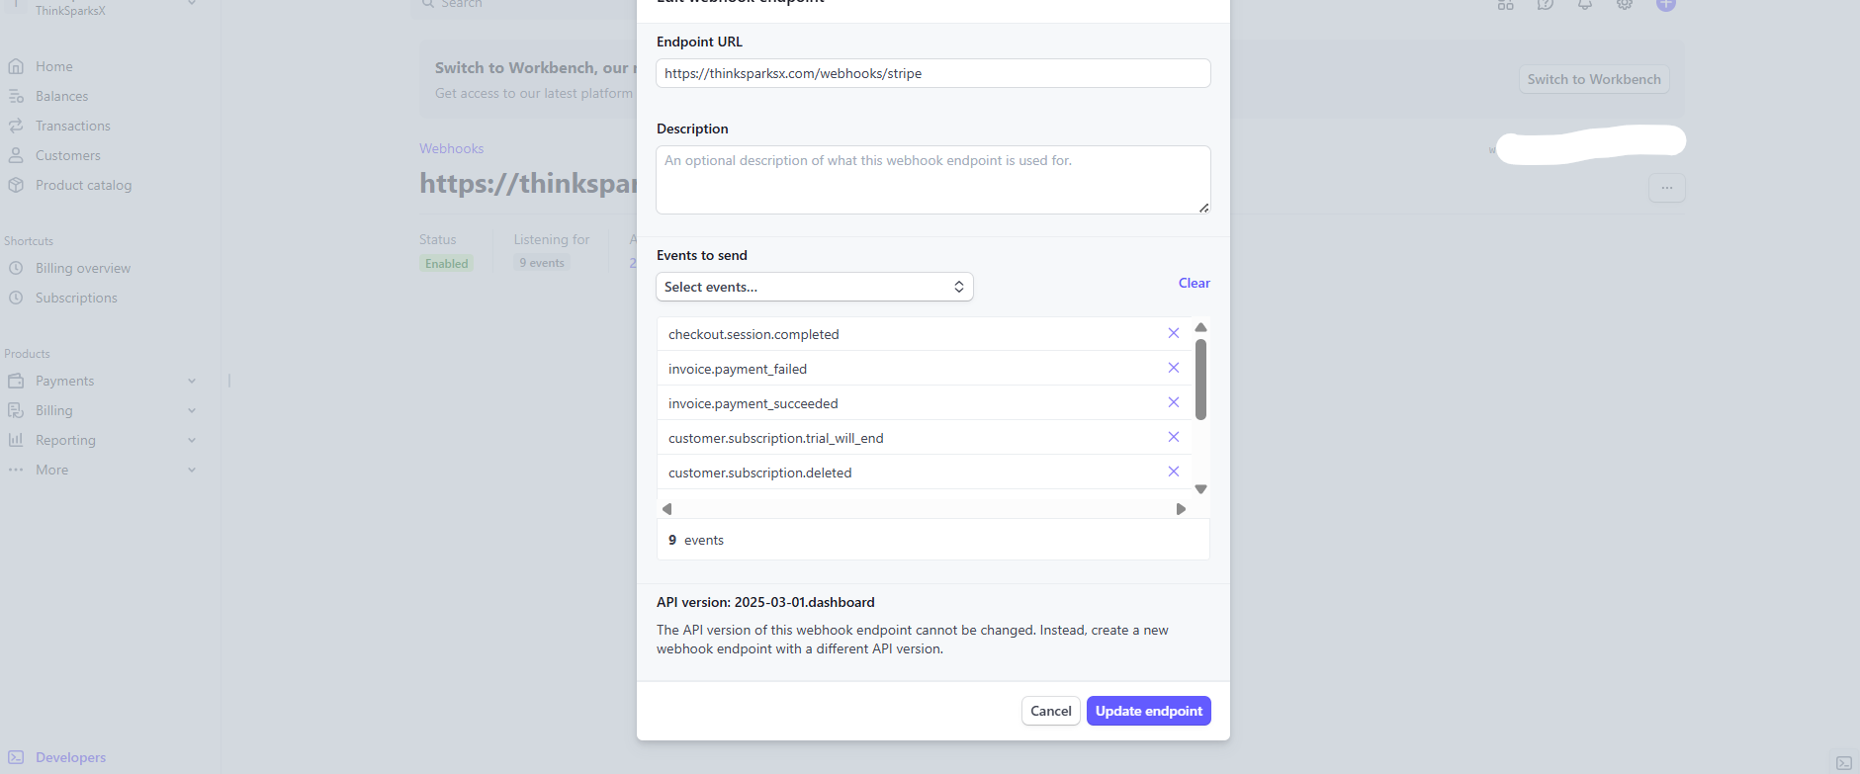Expand the Payments section chevron
The image size is (1860, 774).
192,381
